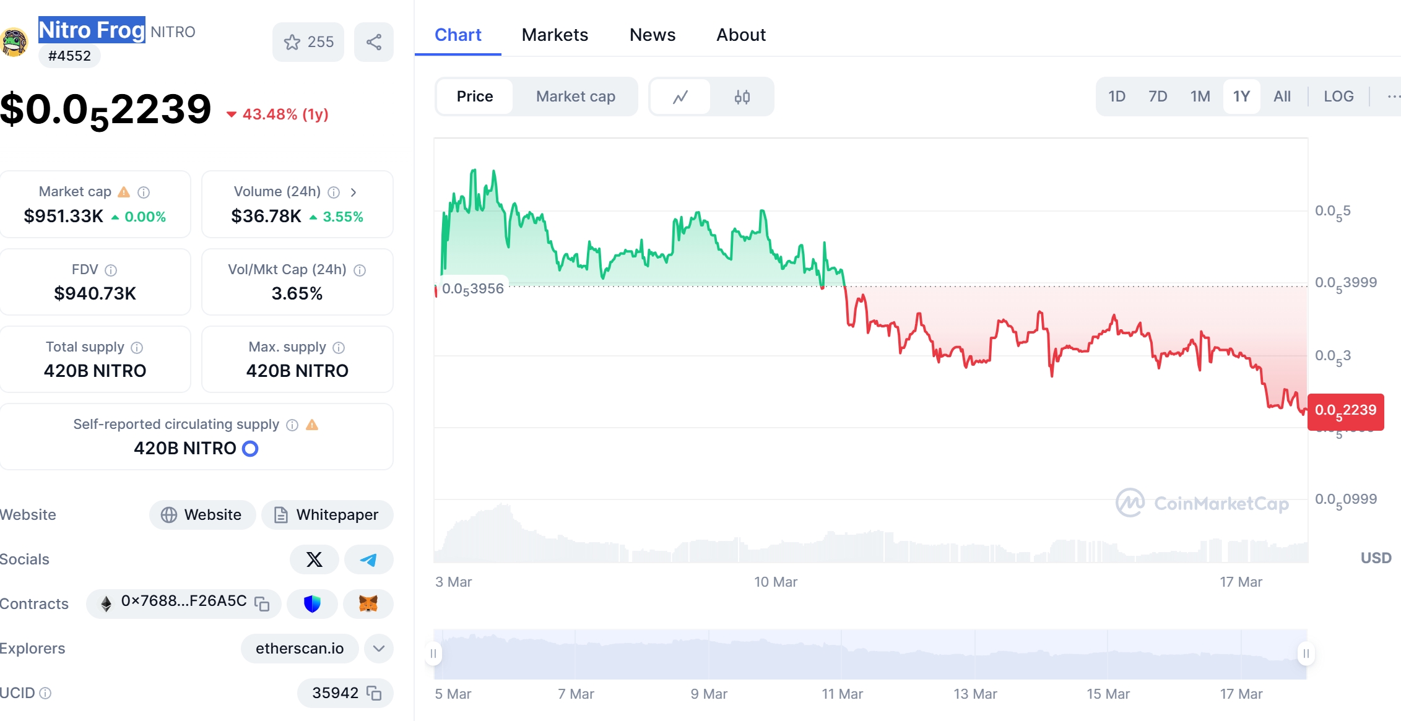Click the Nitro Frog coin logo
This screenshot has height=721, width=1401.
[x=14, y=42]
